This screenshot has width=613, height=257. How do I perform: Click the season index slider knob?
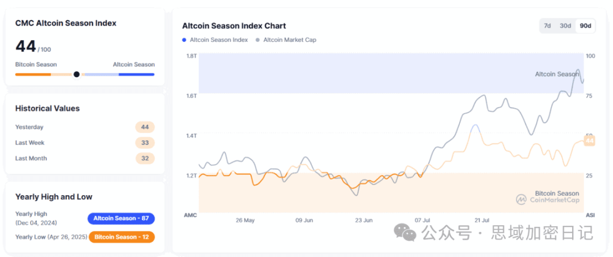77,74
